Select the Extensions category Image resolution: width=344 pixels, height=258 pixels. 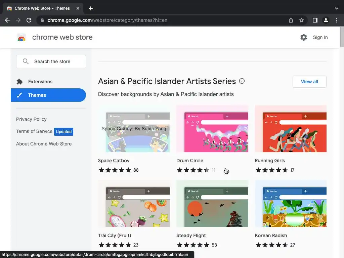click(x=48, y=82)
